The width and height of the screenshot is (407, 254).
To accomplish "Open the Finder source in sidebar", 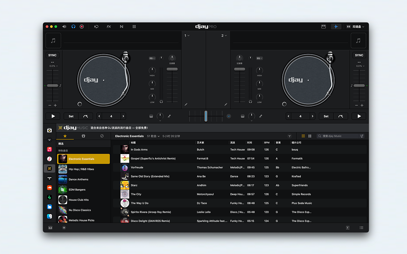I will pos(50,216).
